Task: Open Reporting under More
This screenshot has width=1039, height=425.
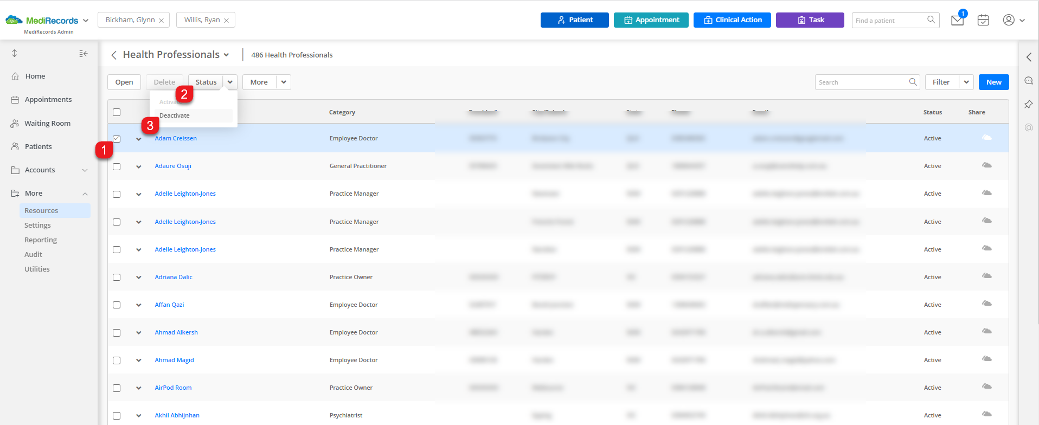Action: coord(41,240)
